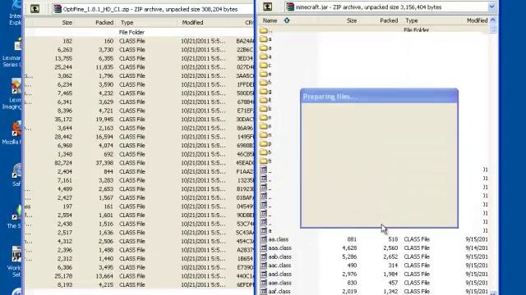Click size value 5,286 for aab.class

coord(349,256)
